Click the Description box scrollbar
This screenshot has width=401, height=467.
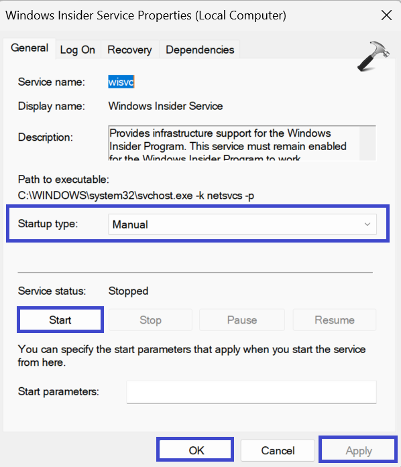pos(367,143)
